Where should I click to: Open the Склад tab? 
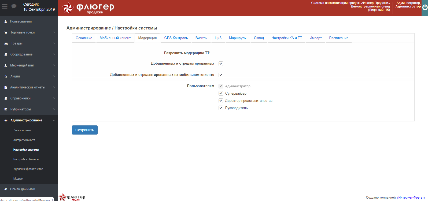pyautogui.click(x=259, y=38)
